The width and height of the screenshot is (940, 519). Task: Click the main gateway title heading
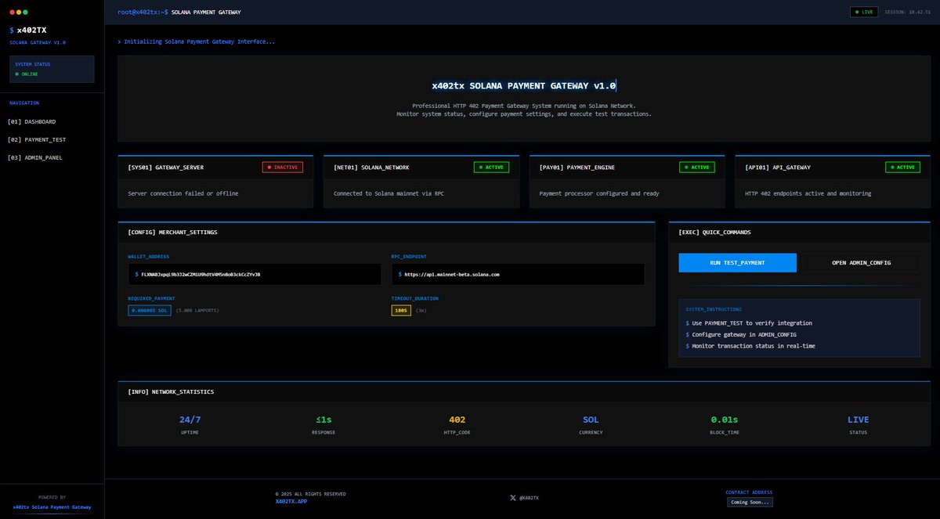[x=524, y=85]
